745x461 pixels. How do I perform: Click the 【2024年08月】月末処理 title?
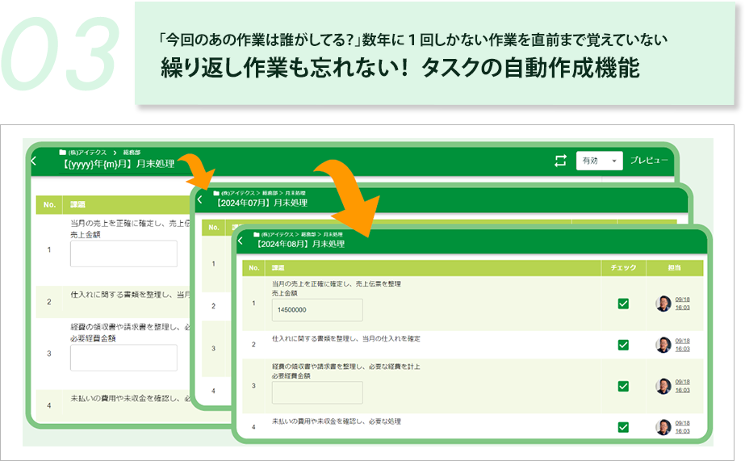tap(299, 244)
